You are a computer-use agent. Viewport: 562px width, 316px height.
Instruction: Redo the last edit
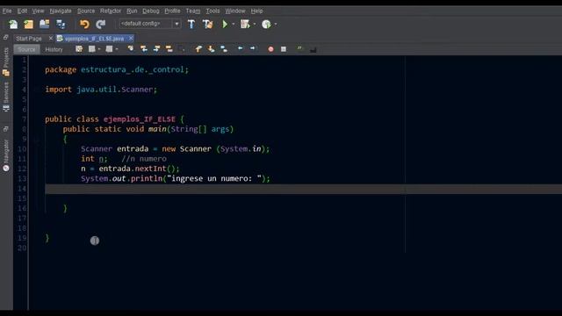(x=101, y=24)
